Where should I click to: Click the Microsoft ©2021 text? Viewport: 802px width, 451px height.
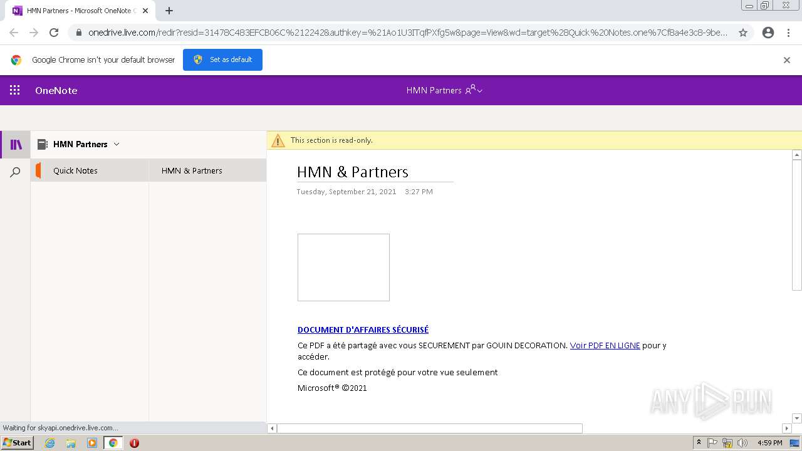click(332, 388)
